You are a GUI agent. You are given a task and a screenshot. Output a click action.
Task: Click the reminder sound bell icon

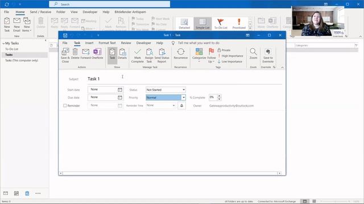coord(181,105)
